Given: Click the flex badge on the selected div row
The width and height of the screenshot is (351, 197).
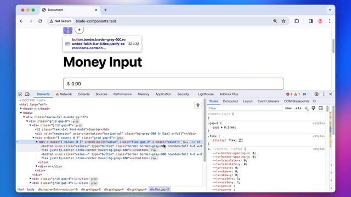Looking at the screenshot, I should [x=185, y=142].
